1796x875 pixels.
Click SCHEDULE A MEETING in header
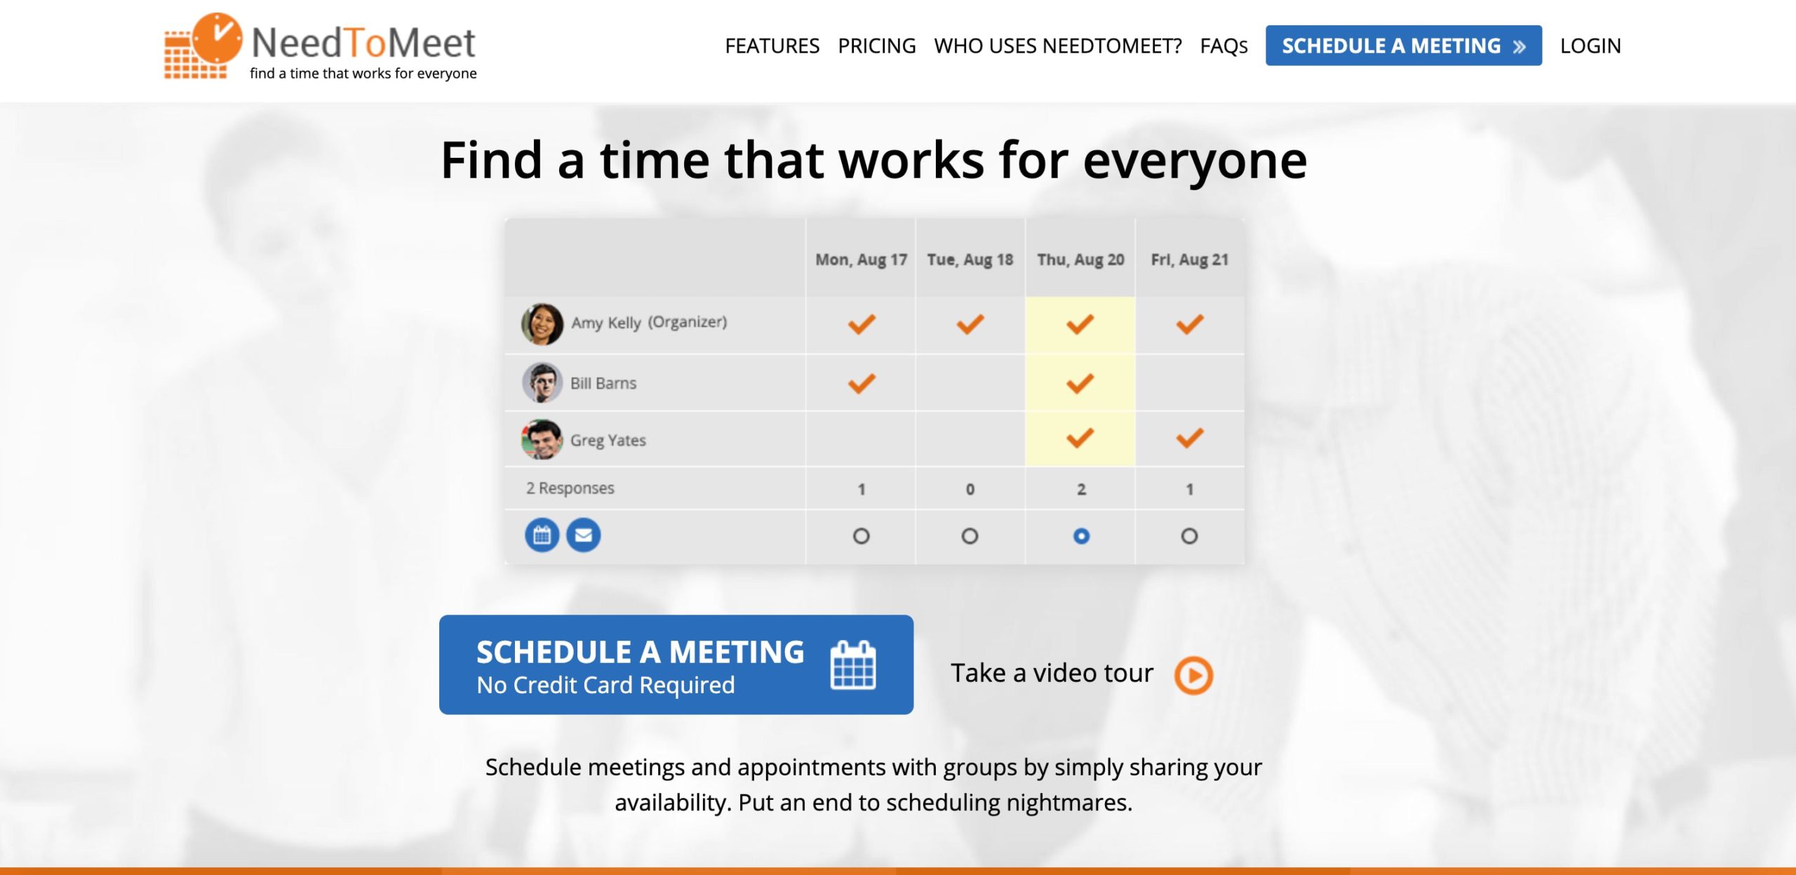tap(1403, 46)
